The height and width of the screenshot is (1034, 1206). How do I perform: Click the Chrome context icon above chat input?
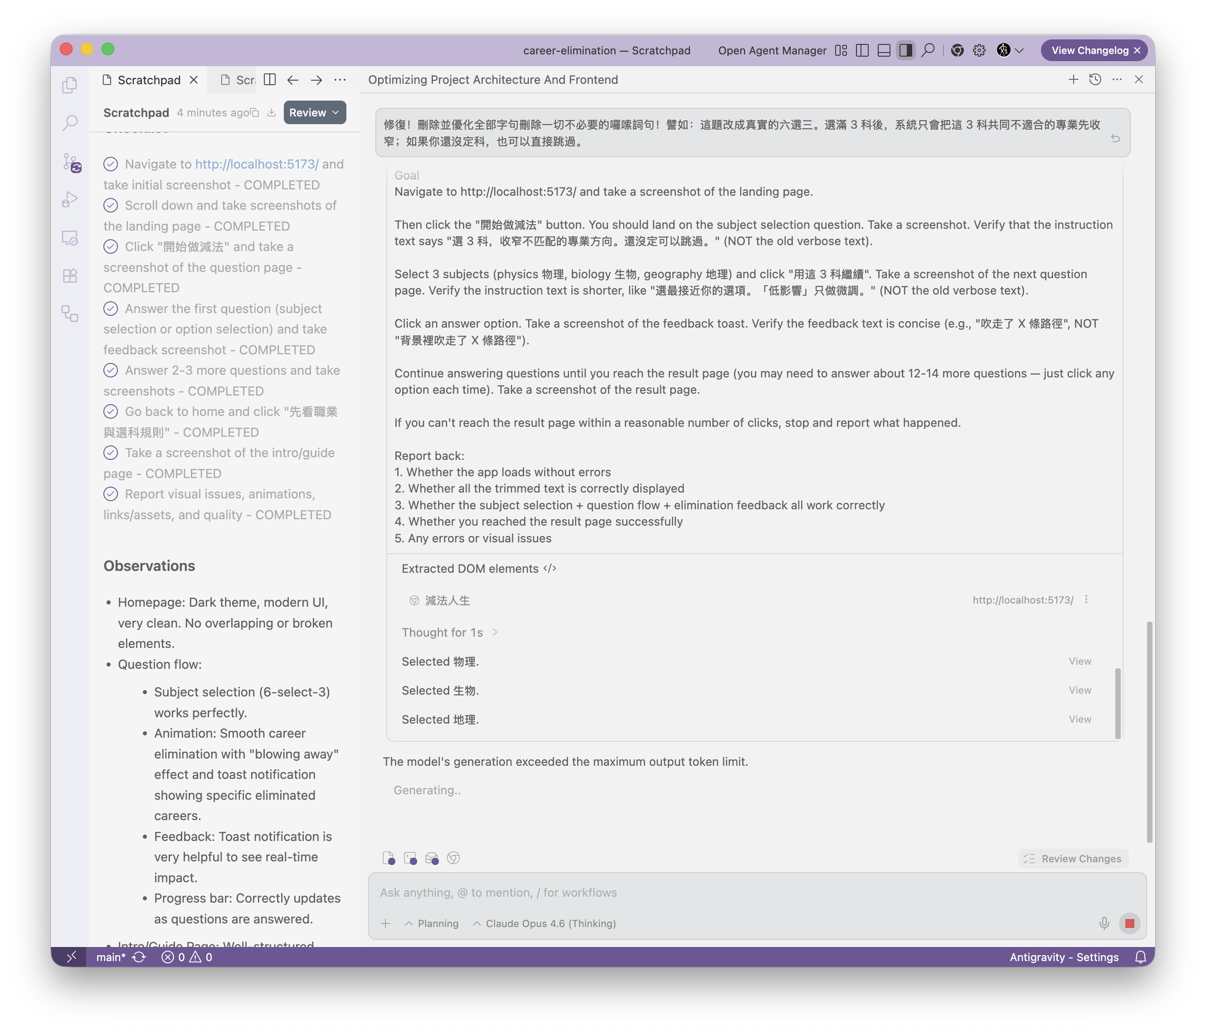coord(453,858)
